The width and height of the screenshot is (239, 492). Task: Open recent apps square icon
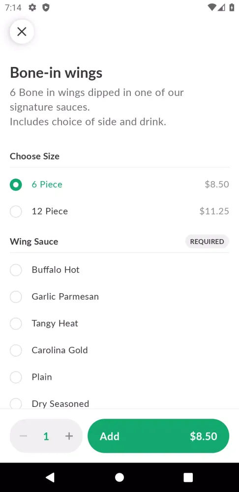click(x=188, y=477)
